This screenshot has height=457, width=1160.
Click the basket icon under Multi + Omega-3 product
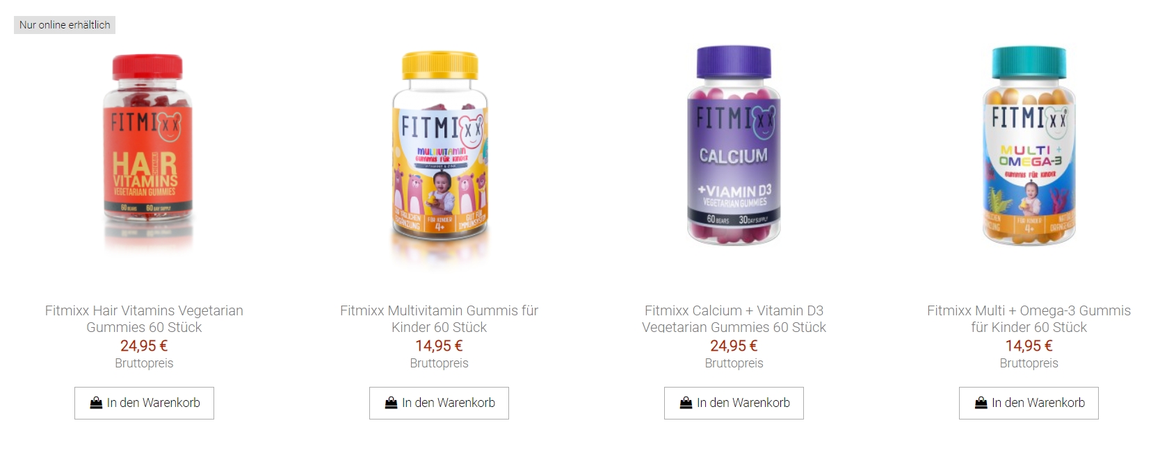[x=981, y=403]
